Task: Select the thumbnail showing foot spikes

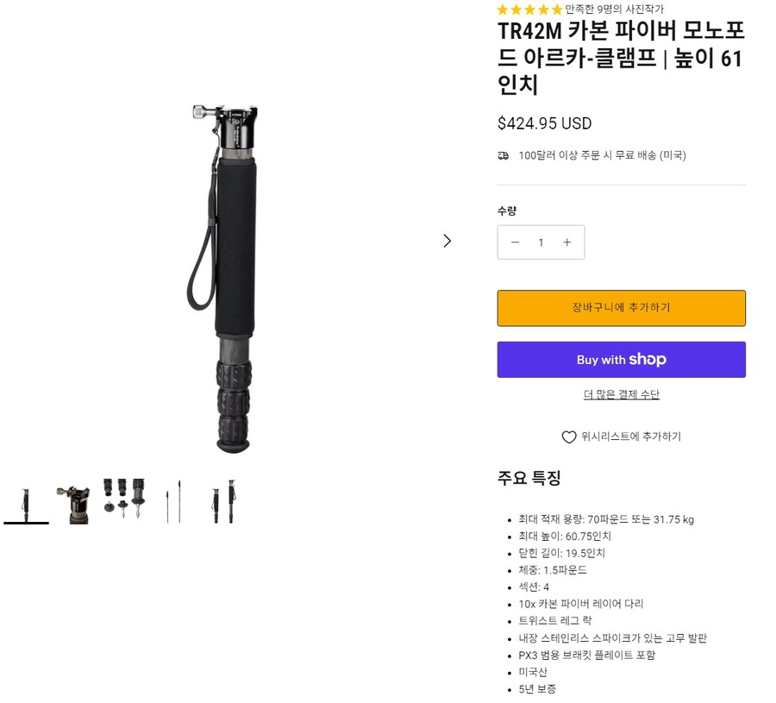Action: click(124, 501)
